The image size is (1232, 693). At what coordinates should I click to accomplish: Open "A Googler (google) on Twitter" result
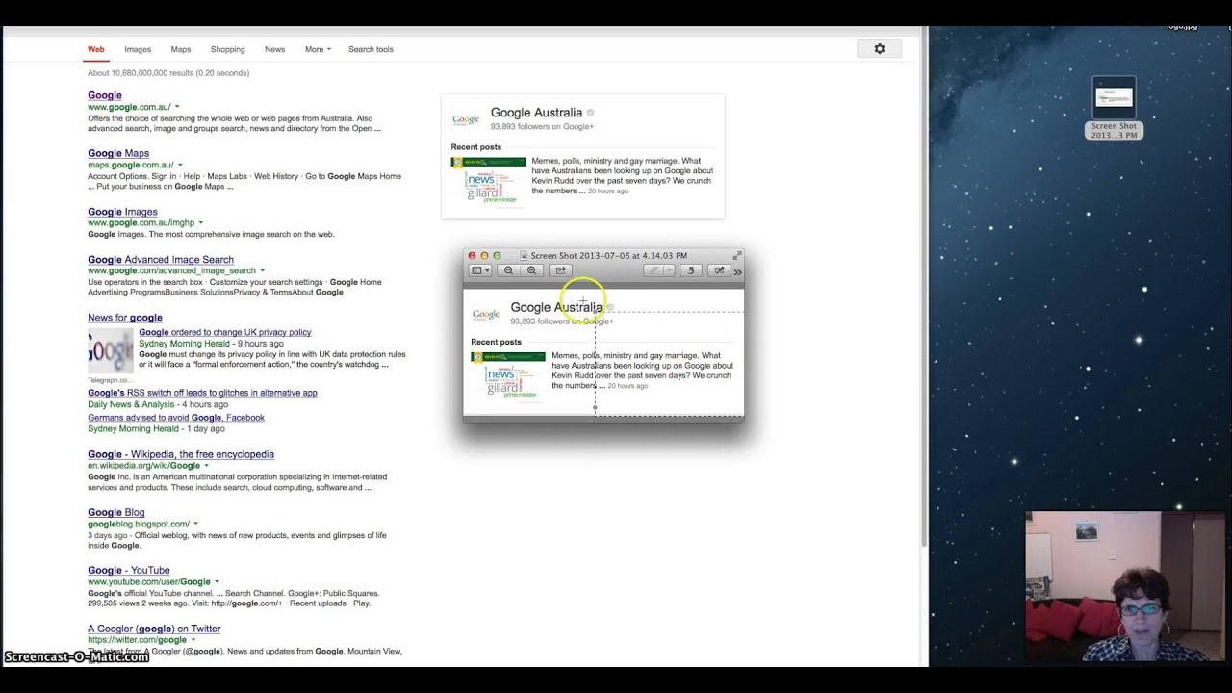(x=154, y=629)
